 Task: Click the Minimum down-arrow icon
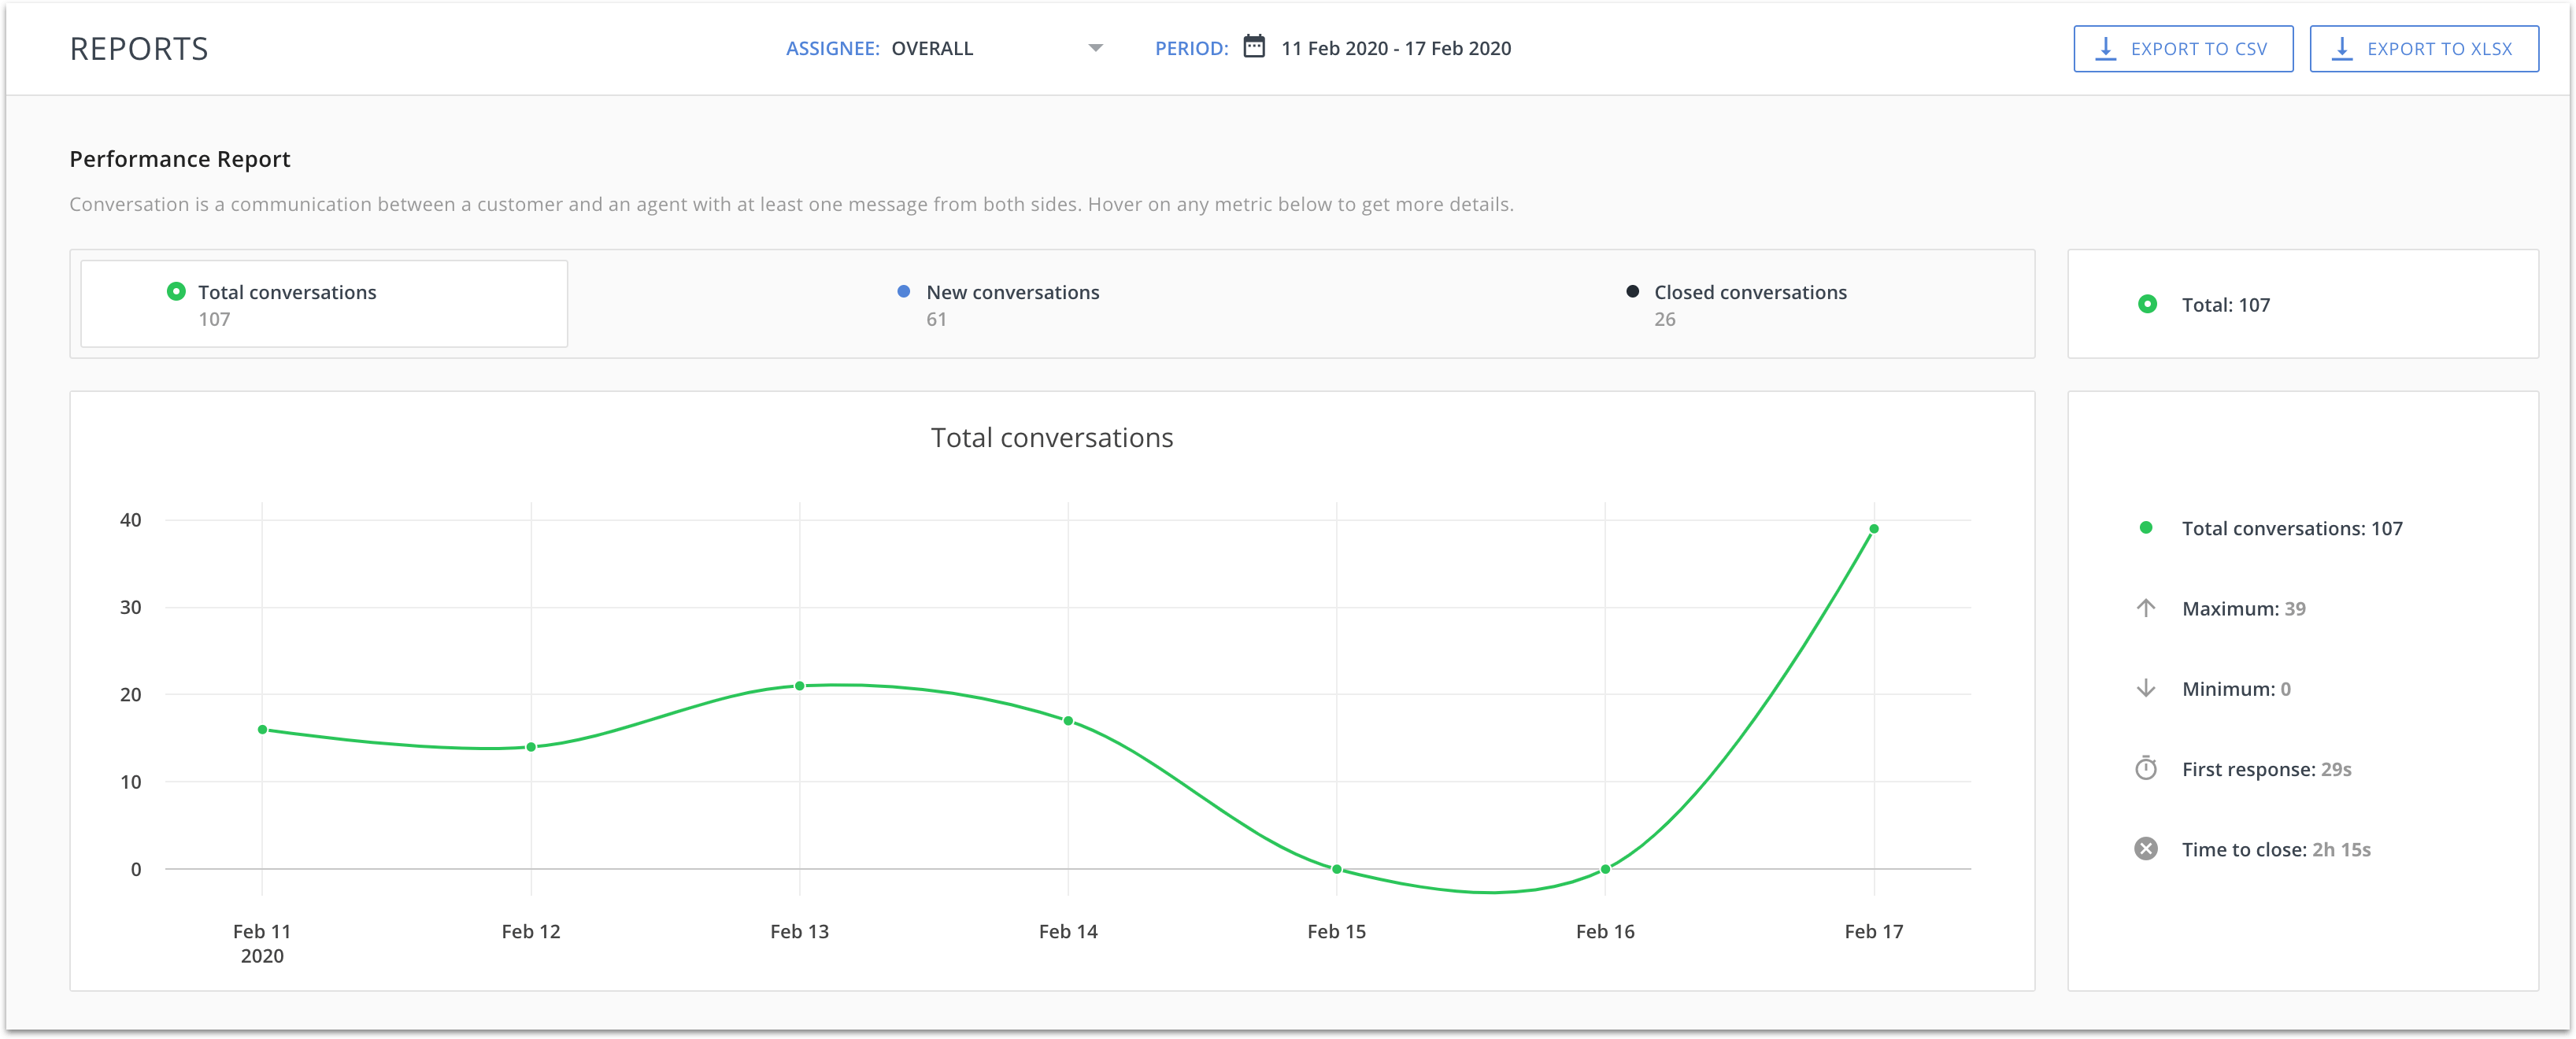click(x=2146, y=688)
